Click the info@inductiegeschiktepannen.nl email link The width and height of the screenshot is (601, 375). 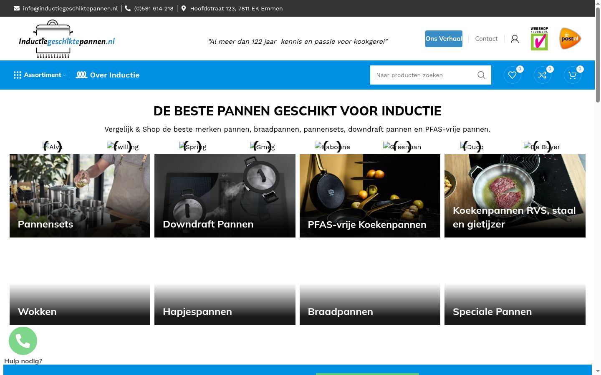click(x=71, y=8)
